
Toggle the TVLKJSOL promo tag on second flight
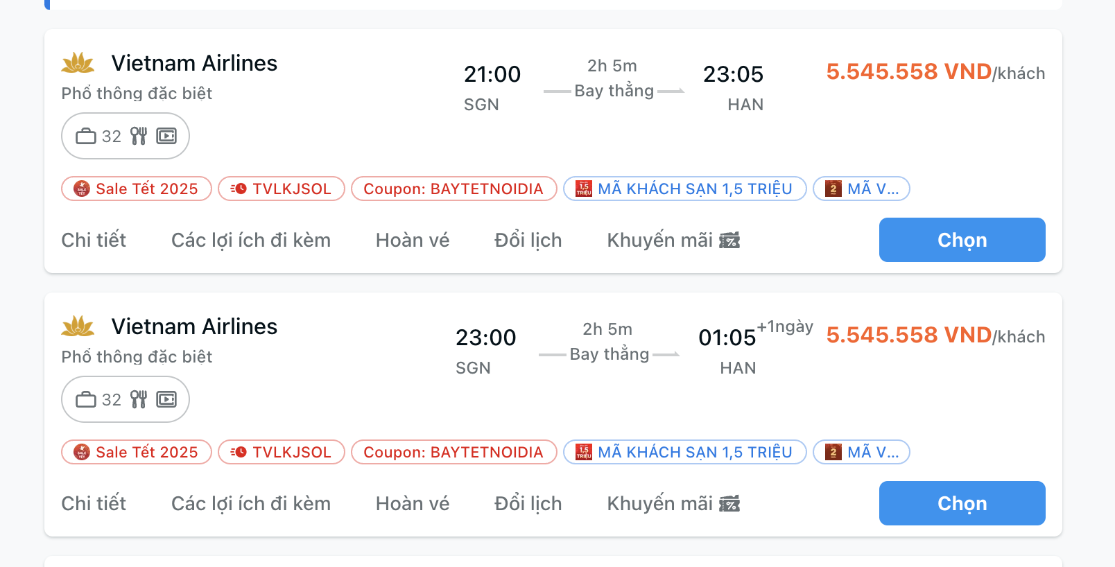[x=281, y=452]
